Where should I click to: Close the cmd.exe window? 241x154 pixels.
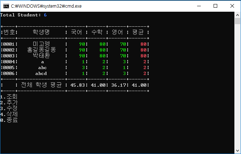coord(232,6)
